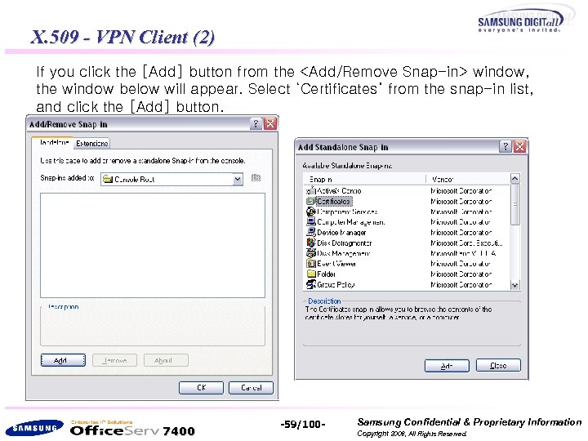Close the Add/Remove Snap-in window
Screen dimensions: 588x441
[270, 124]
